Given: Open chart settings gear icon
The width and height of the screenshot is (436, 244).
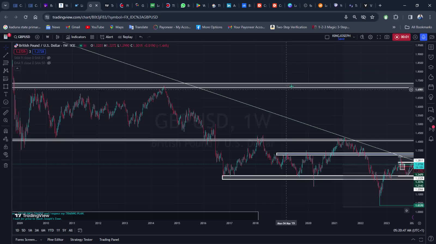Looking at the screenshot, I should (x=370, y=37).
